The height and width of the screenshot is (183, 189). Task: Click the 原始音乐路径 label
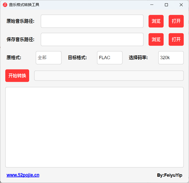21,21
